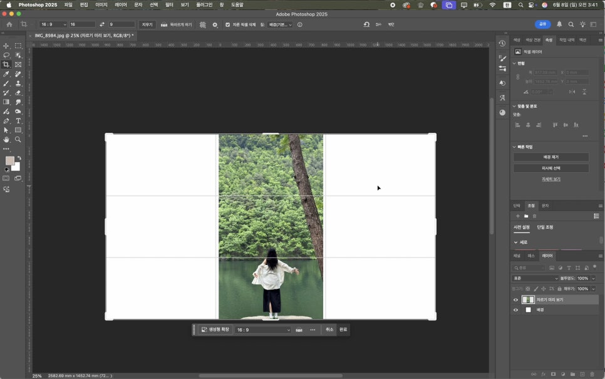Open the fill 배경 dropdown in options bar

[x=281, y=24]
